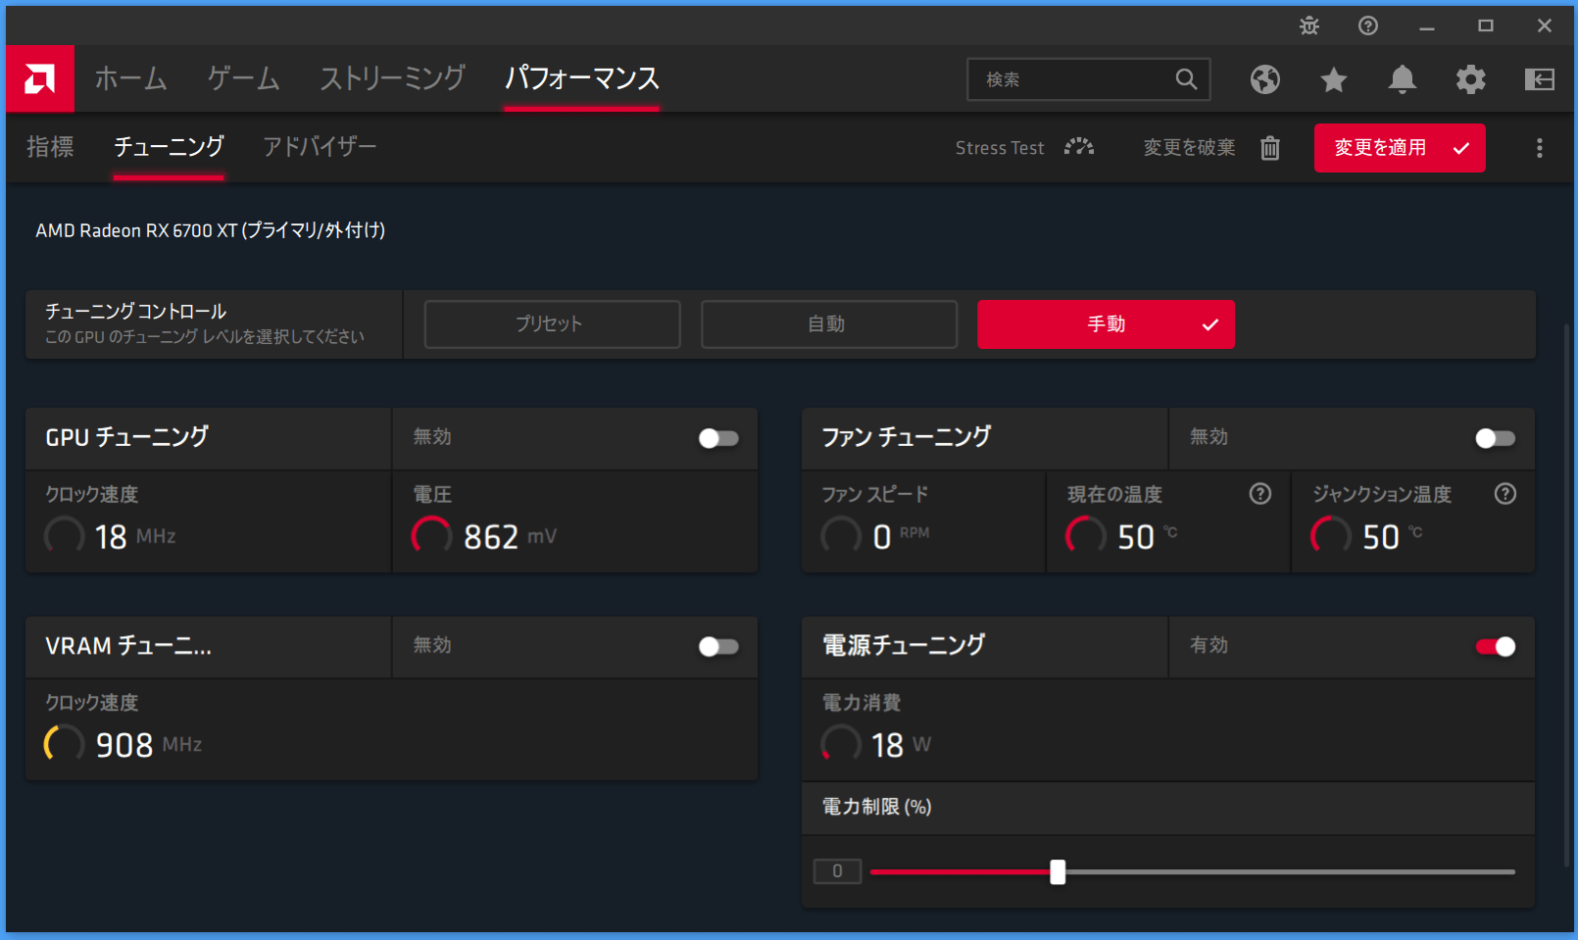The width and height of the screenshot is (1578, 940).
Task: Click the 50 °C reading under 現在の温度
Action: point(1148,536)
